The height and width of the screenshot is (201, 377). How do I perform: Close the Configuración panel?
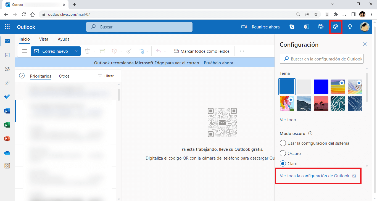(365, 44)
